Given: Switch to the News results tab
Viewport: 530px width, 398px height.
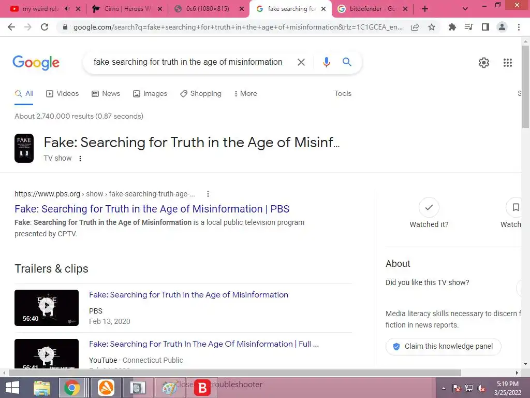Looking at the screenshot, I should coord(106,93).
